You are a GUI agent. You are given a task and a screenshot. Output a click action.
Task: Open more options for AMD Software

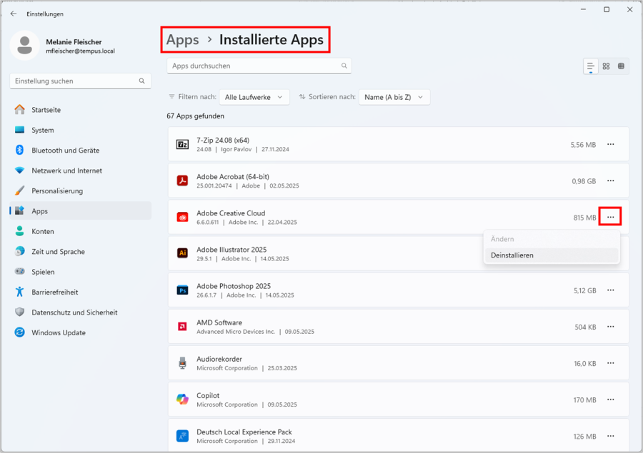point(611,327)
